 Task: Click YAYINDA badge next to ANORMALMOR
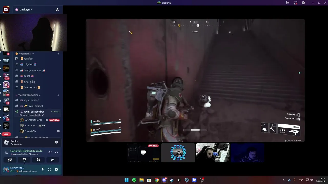(54, 120)
